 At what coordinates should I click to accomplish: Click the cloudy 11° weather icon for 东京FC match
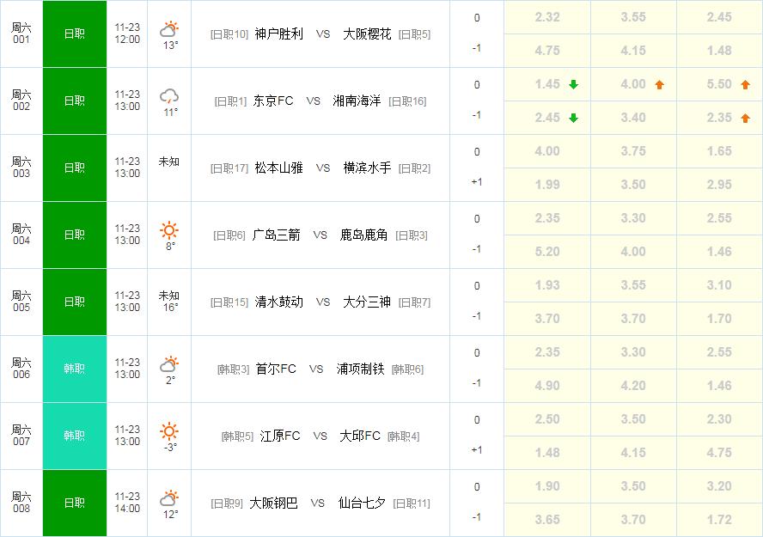pos(168,96)
